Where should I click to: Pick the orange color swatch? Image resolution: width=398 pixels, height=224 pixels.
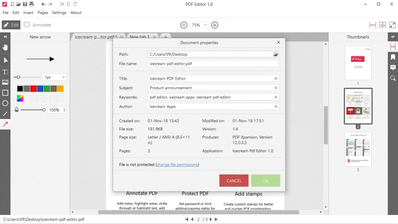[60, 89]
